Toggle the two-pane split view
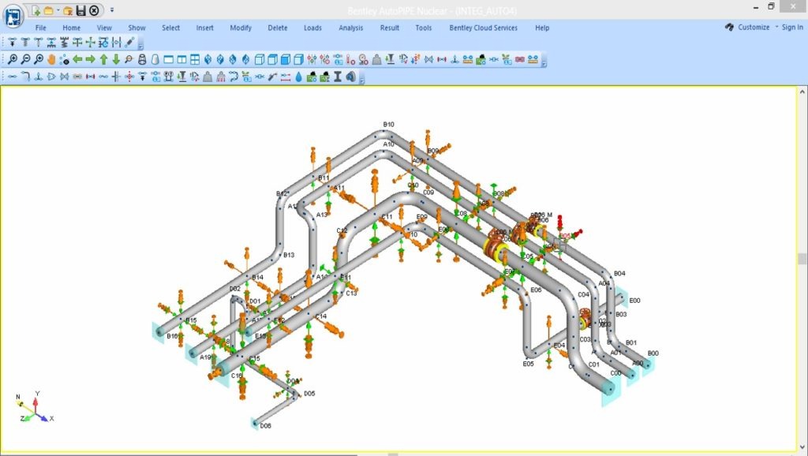This screenshot has height=456, width=808. 181,59
